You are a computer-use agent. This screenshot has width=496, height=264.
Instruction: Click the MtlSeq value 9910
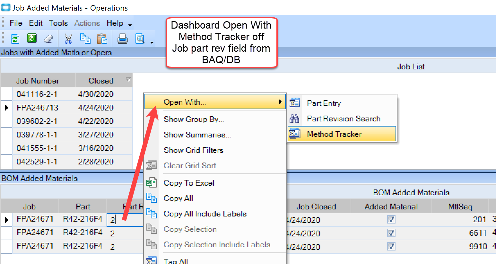[x=478, y=246]
